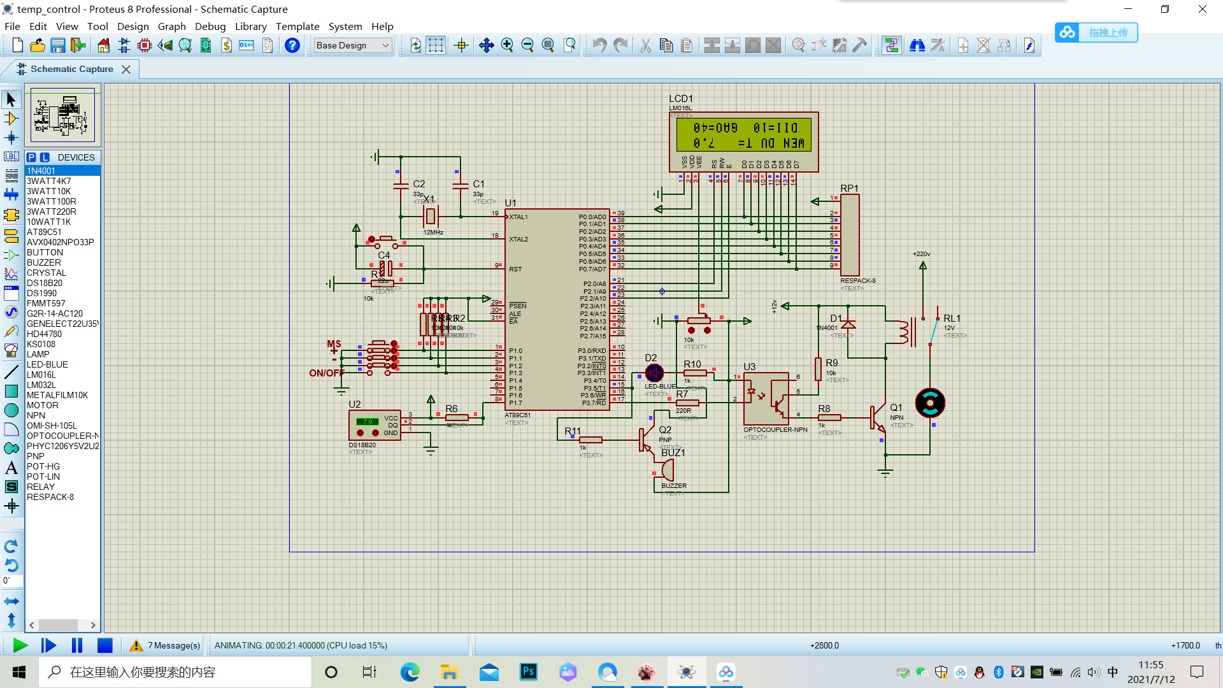This screenshot has height=688, width=1223.
Task: Open PCB Layout chip icon
Action: tap(144, 45)
